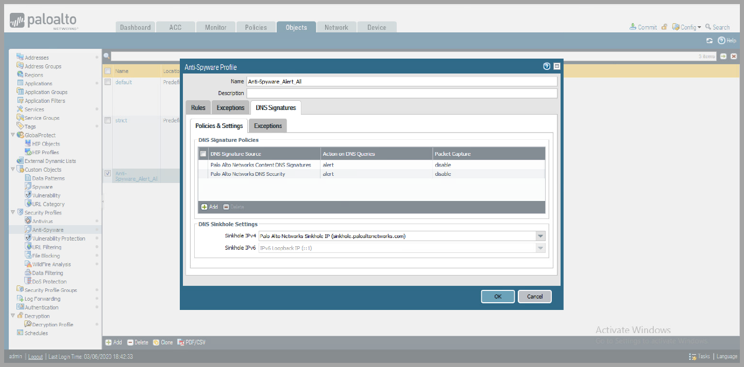Click the Services tools icon
Image resolution: width=744 pixels, height=367 pixels.
tap(20, 109)
